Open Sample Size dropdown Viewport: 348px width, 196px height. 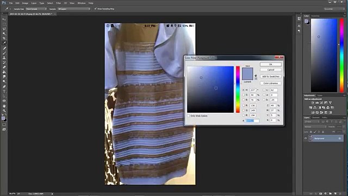(36, 9)
